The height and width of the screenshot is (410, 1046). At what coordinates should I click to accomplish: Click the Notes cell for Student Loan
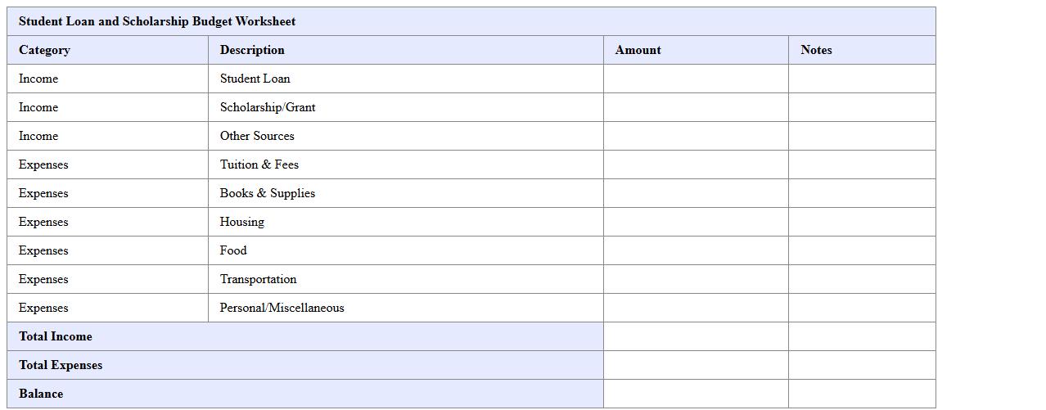[862, 79]
